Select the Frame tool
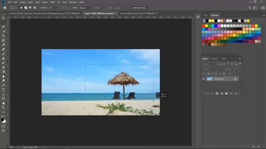This screenshot has height=149, width=266. pyautogui.click(x=3, y=41)
